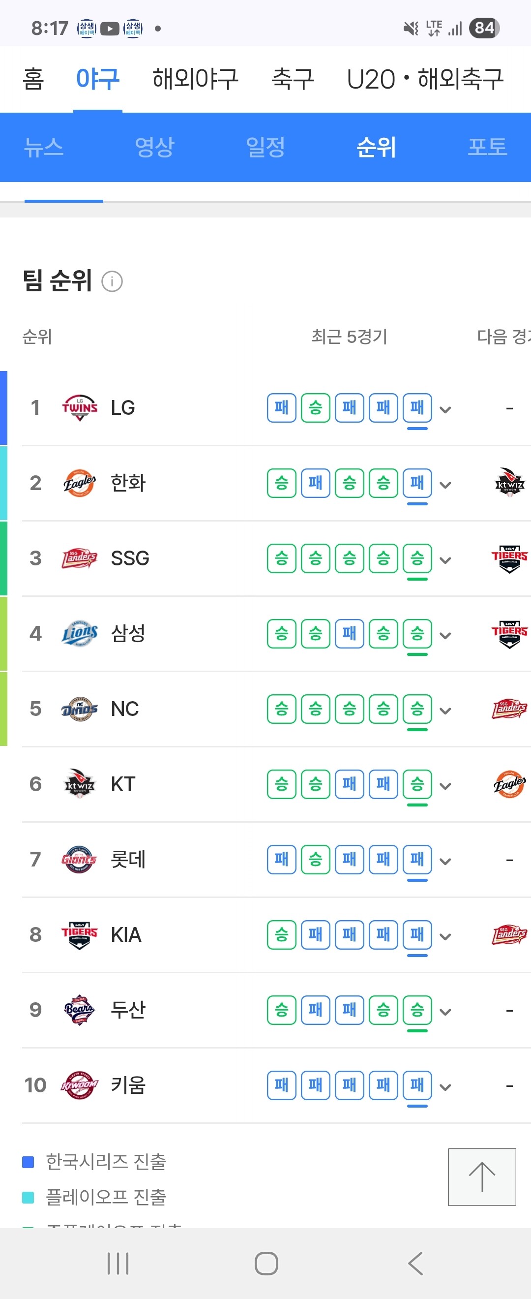Viewport: 531px width, 1299px height.
Task: Expand 키움 recent games chevron
Action: coord(445,1087)
